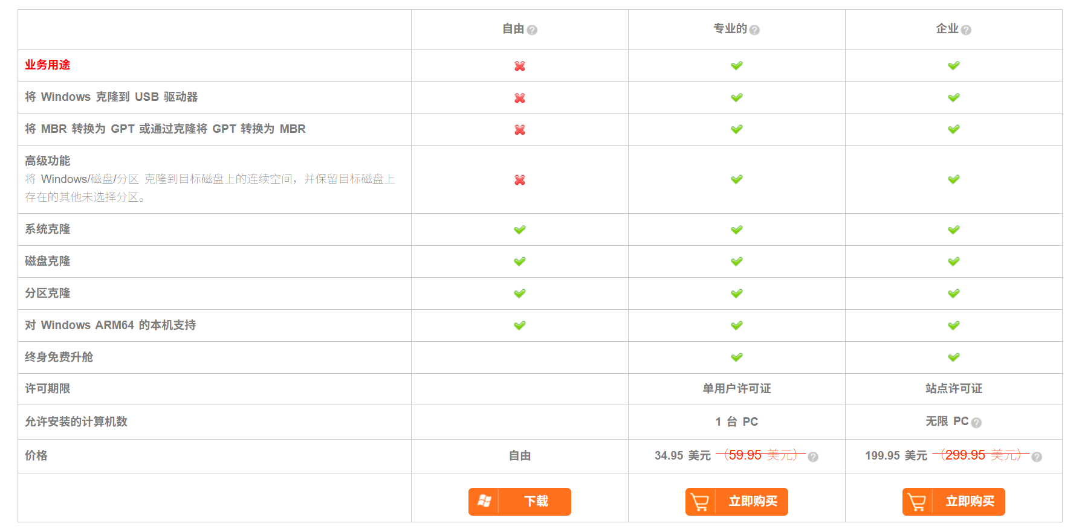Click the help icon next to 企业
This screenshot has width=1082, height=532.
[966, 30]
